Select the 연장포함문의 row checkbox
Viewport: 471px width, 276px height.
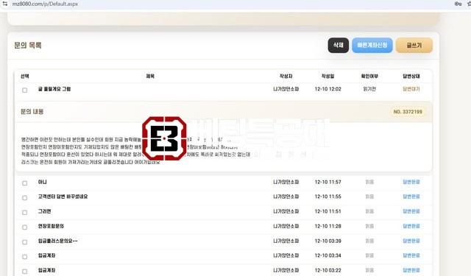[x=24, y=227]
